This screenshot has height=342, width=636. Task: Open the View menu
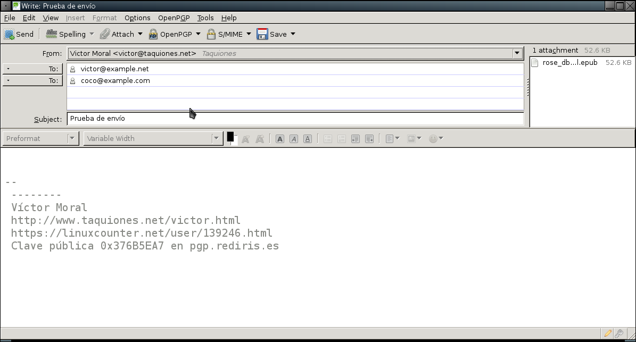point(51,18)
